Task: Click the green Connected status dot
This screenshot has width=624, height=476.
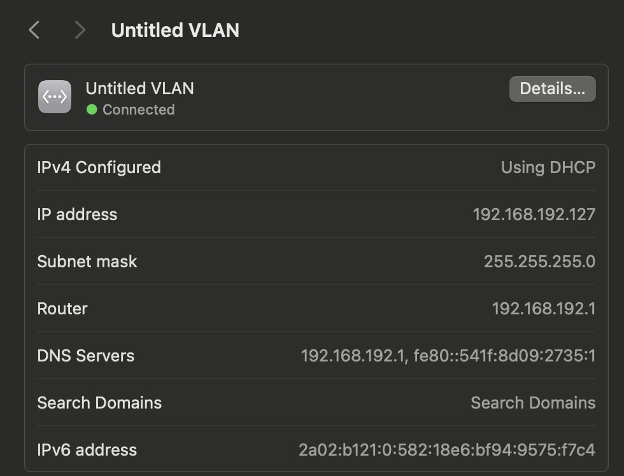Action: (x=92, y=109)
